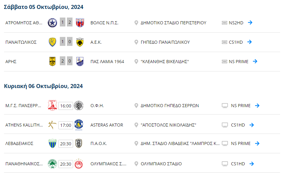Image resolution: width=281 pixels, height=173 pixels.
Task: Click the Olympiacos team crest
Action: pos(79,164)
